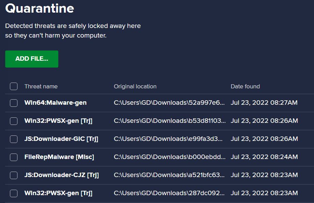This screenshot has height=203, width=314.
Task: Sort by the Threat name column header
Action: tap(41, 86)
